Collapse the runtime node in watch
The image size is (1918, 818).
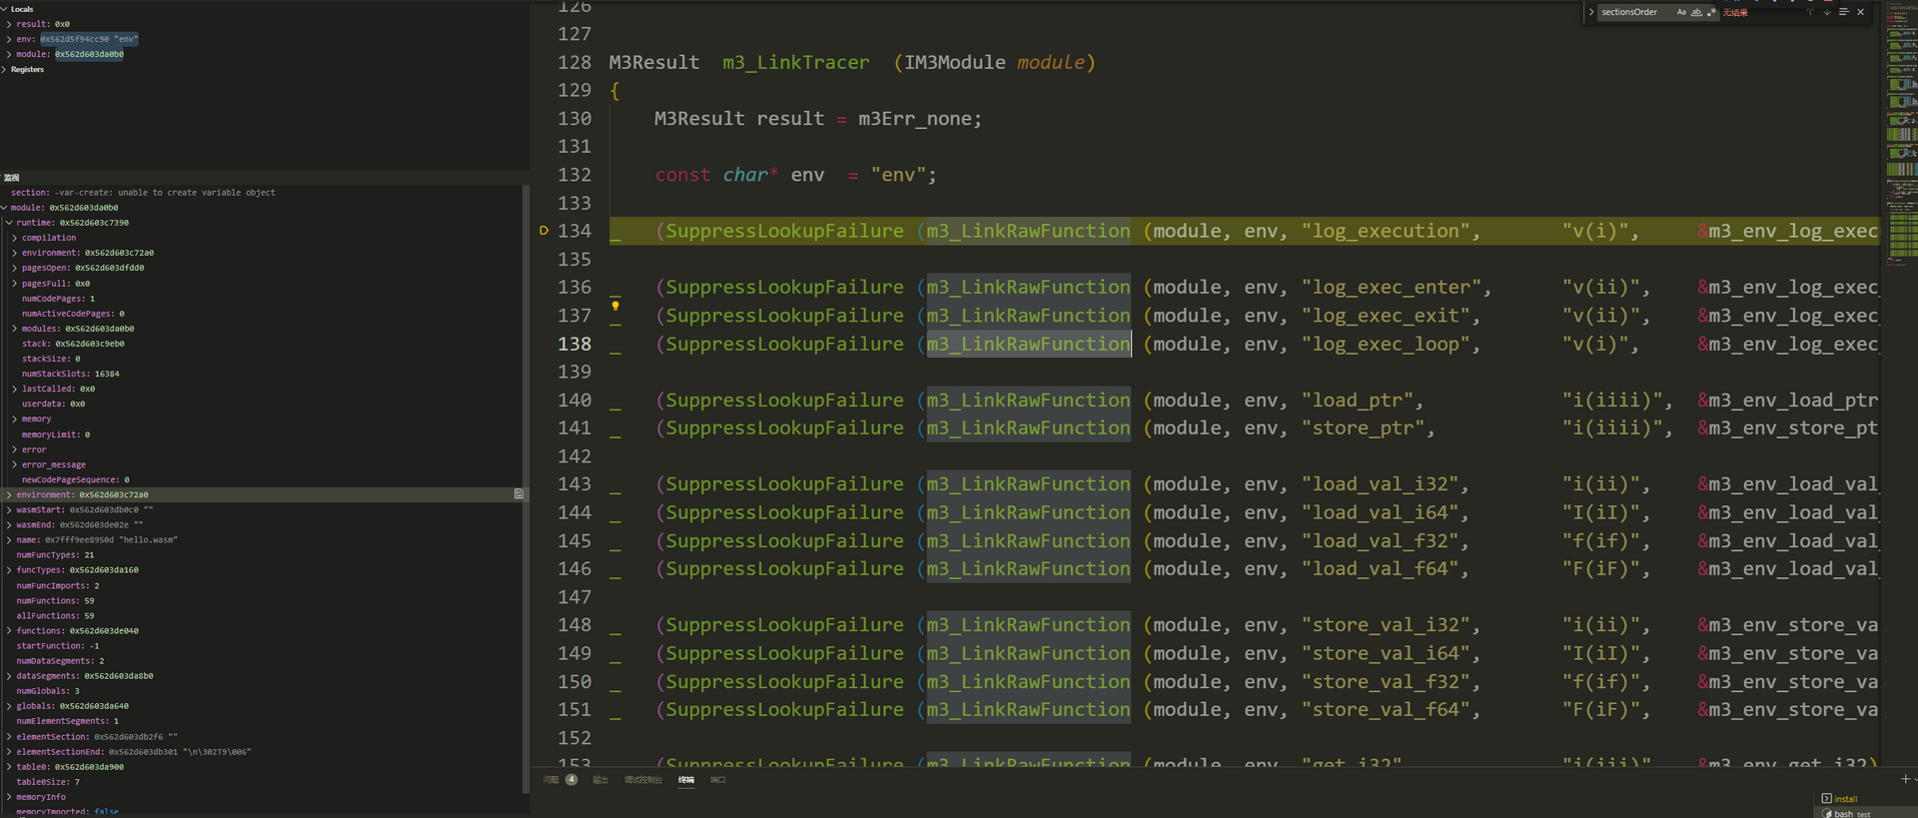9,223
